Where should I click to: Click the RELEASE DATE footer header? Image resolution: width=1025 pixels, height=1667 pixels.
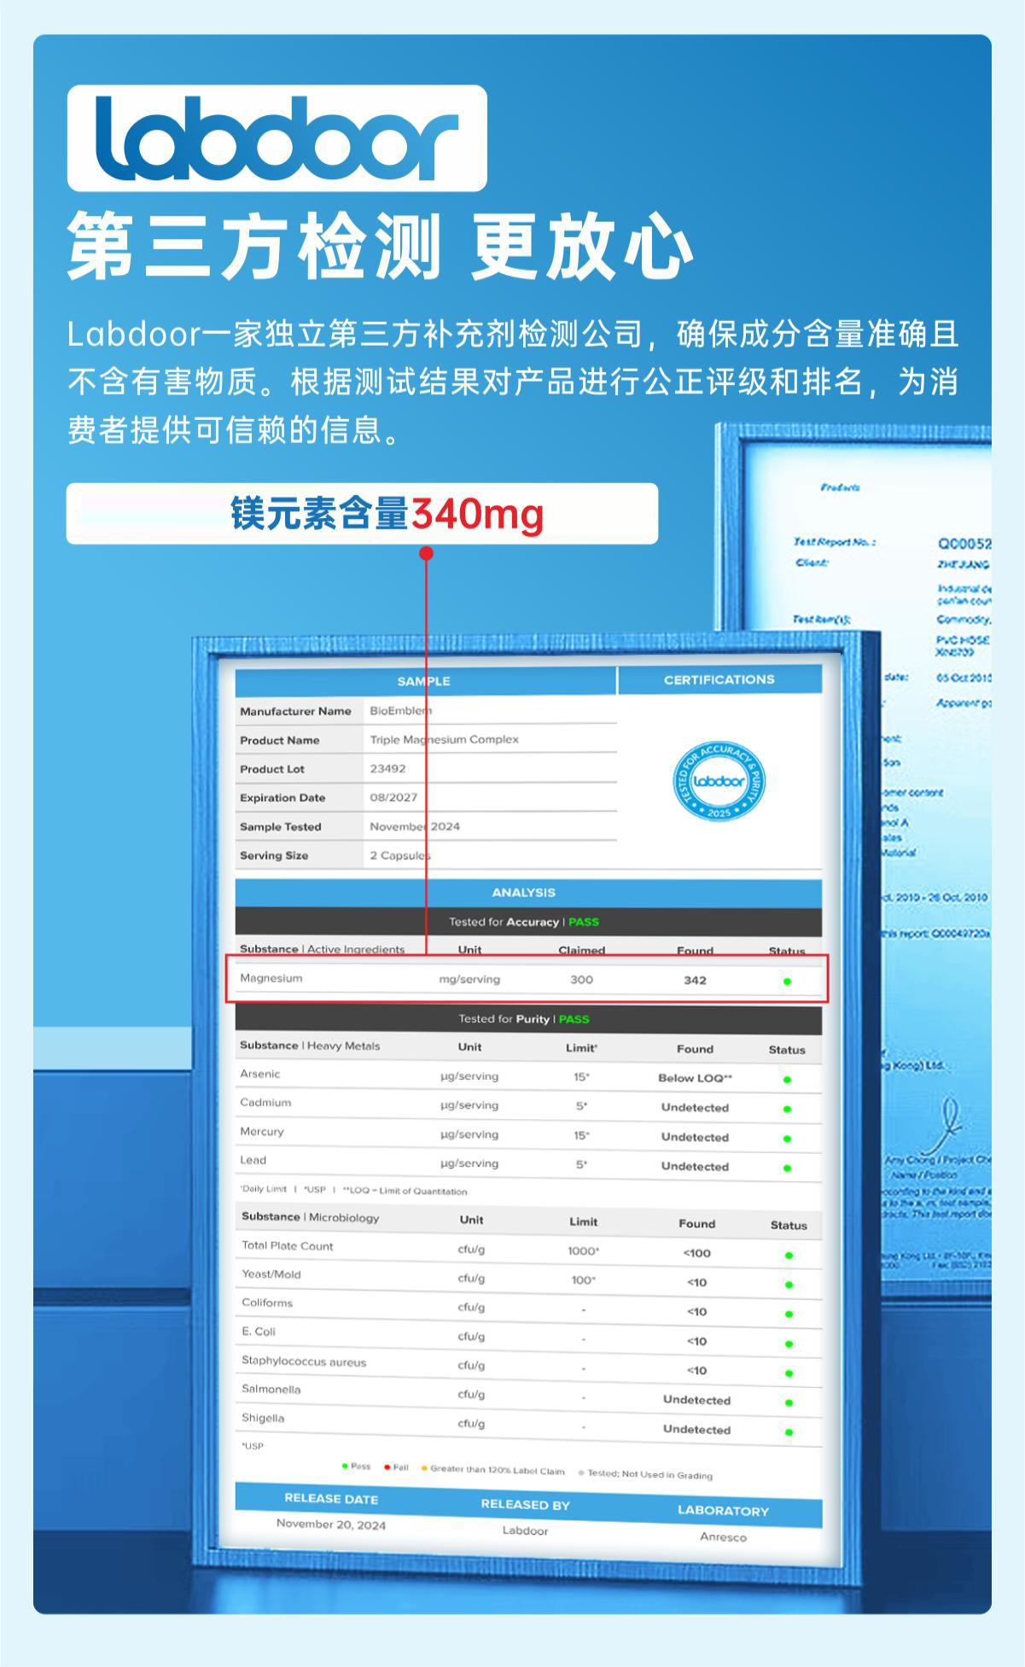[331, 1499]
